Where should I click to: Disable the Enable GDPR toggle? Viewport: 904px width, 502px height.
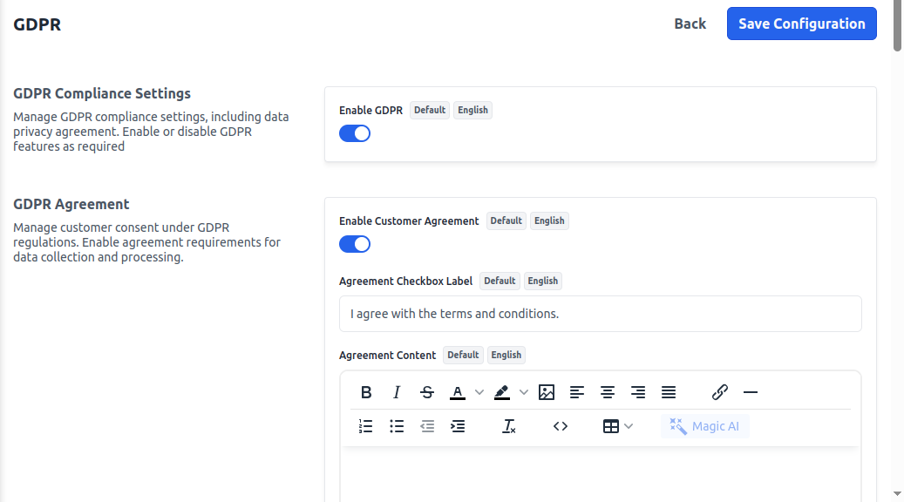coord(355,132)
